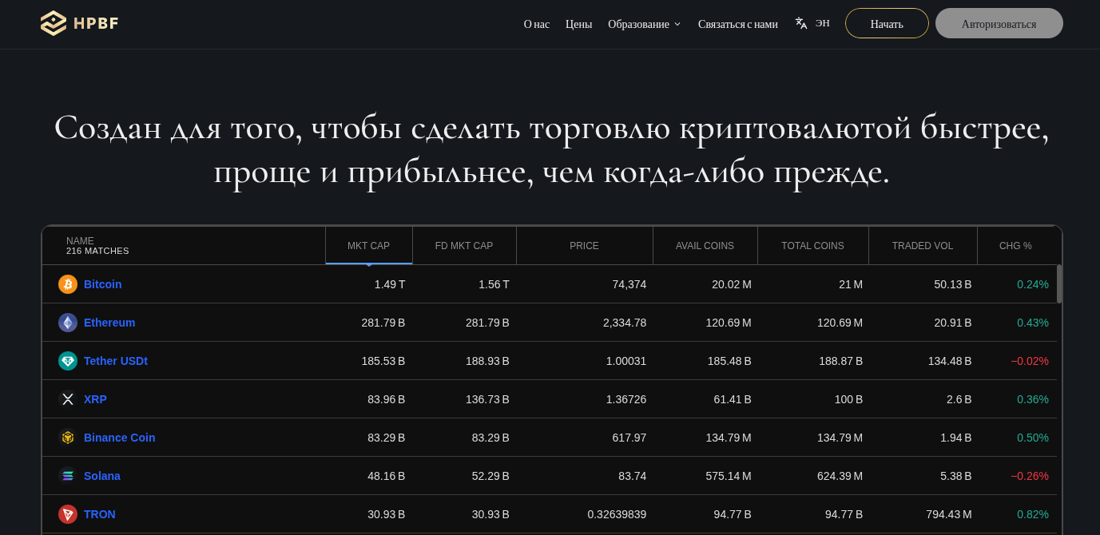Click the XRP coin icon
Viewport: 1100px width, 535px height.
68,399
